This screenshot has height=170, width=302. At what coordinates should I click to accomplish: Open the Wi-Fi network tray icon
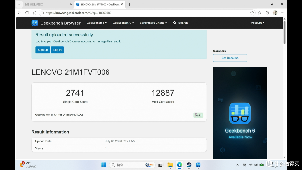pos(251,165)
